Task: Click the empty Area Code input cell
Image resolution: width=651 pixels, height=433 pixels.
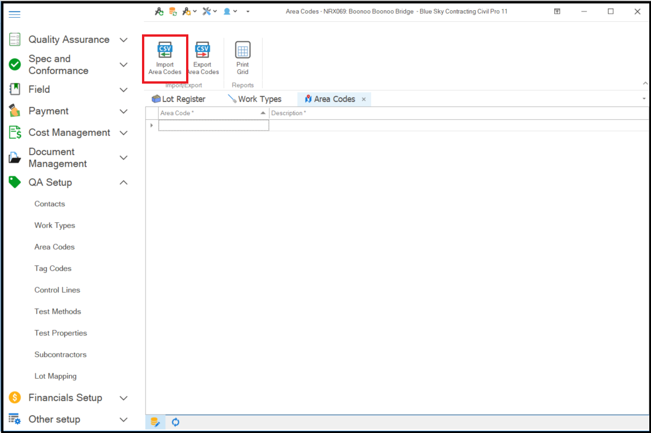Action: tap(213, 125)
